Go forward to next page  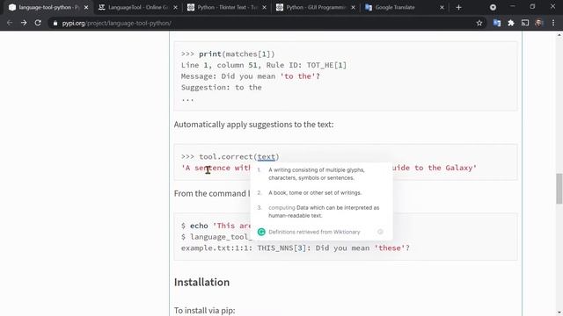click(x=24, y=23)
